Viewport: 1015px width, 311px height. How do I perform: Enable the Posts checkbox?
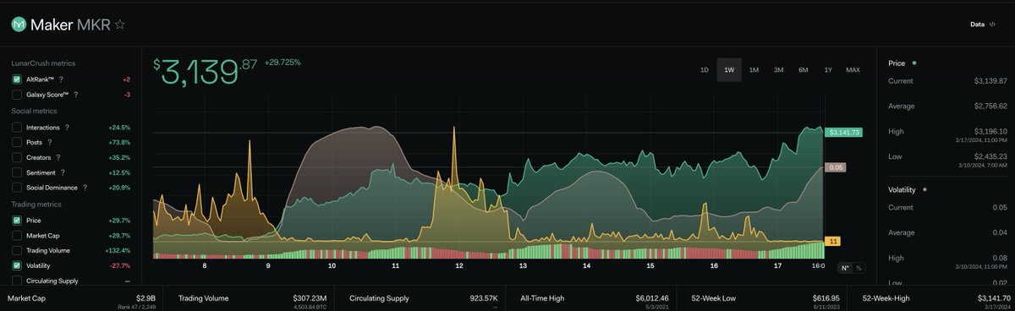(x=17, y=143)
